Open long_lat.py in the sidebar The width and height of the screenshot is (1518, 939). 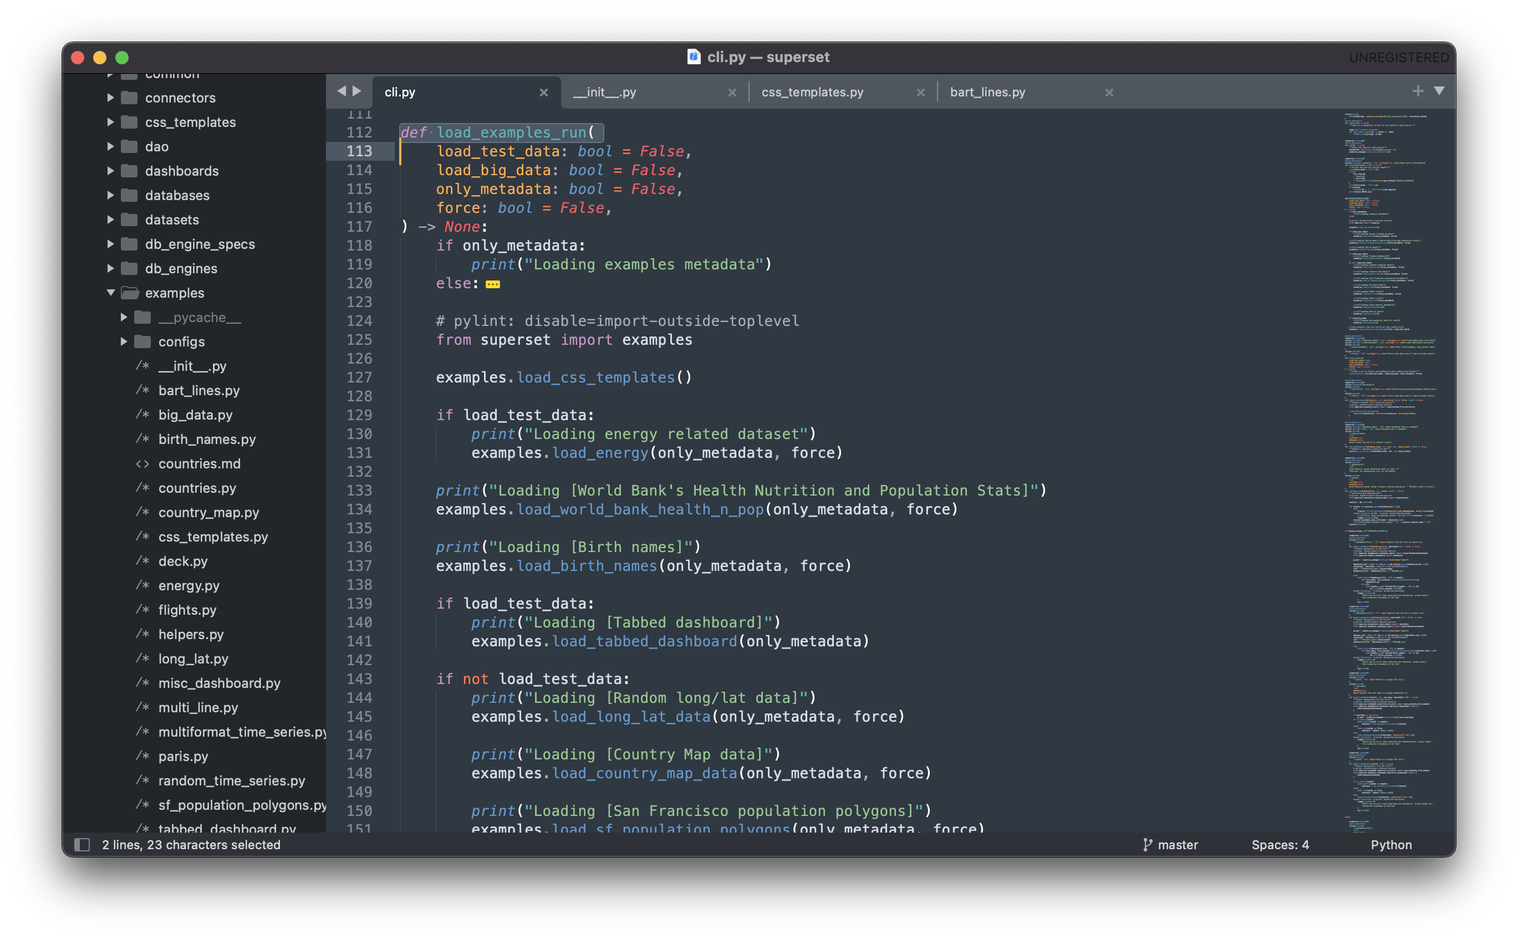click(x=193, y=659)
